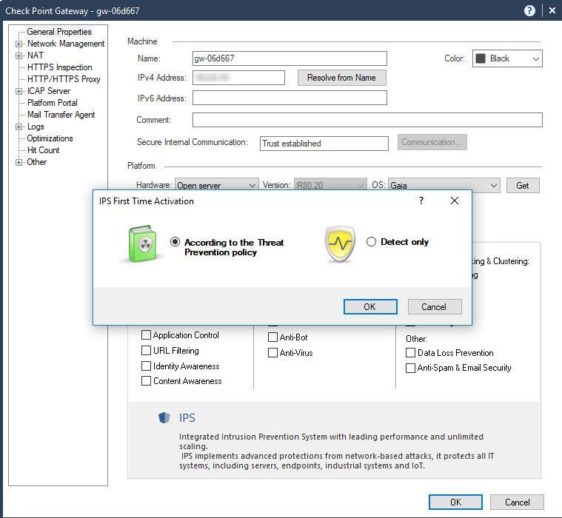Viewport: 562px width, 518px height.
Task: Click the yellow Detect only shield icon
Action: [x=340, y=243]
